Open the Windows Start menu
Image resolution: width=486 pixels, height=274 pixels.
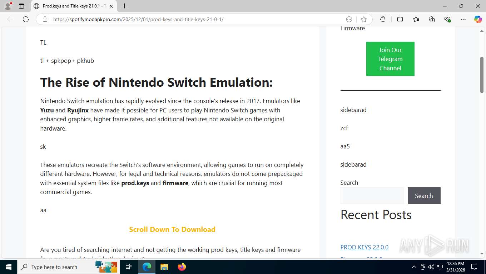click(8, 267)
